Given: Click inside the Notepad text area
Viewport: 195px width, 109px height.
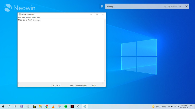Looking at the screenshot, I should click(61, 50).
